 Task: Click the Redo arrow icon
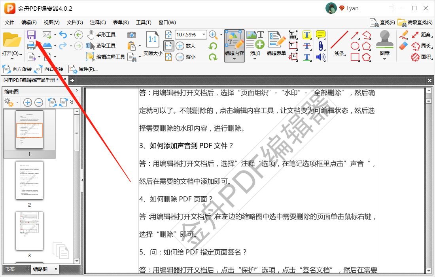point(63,46)
